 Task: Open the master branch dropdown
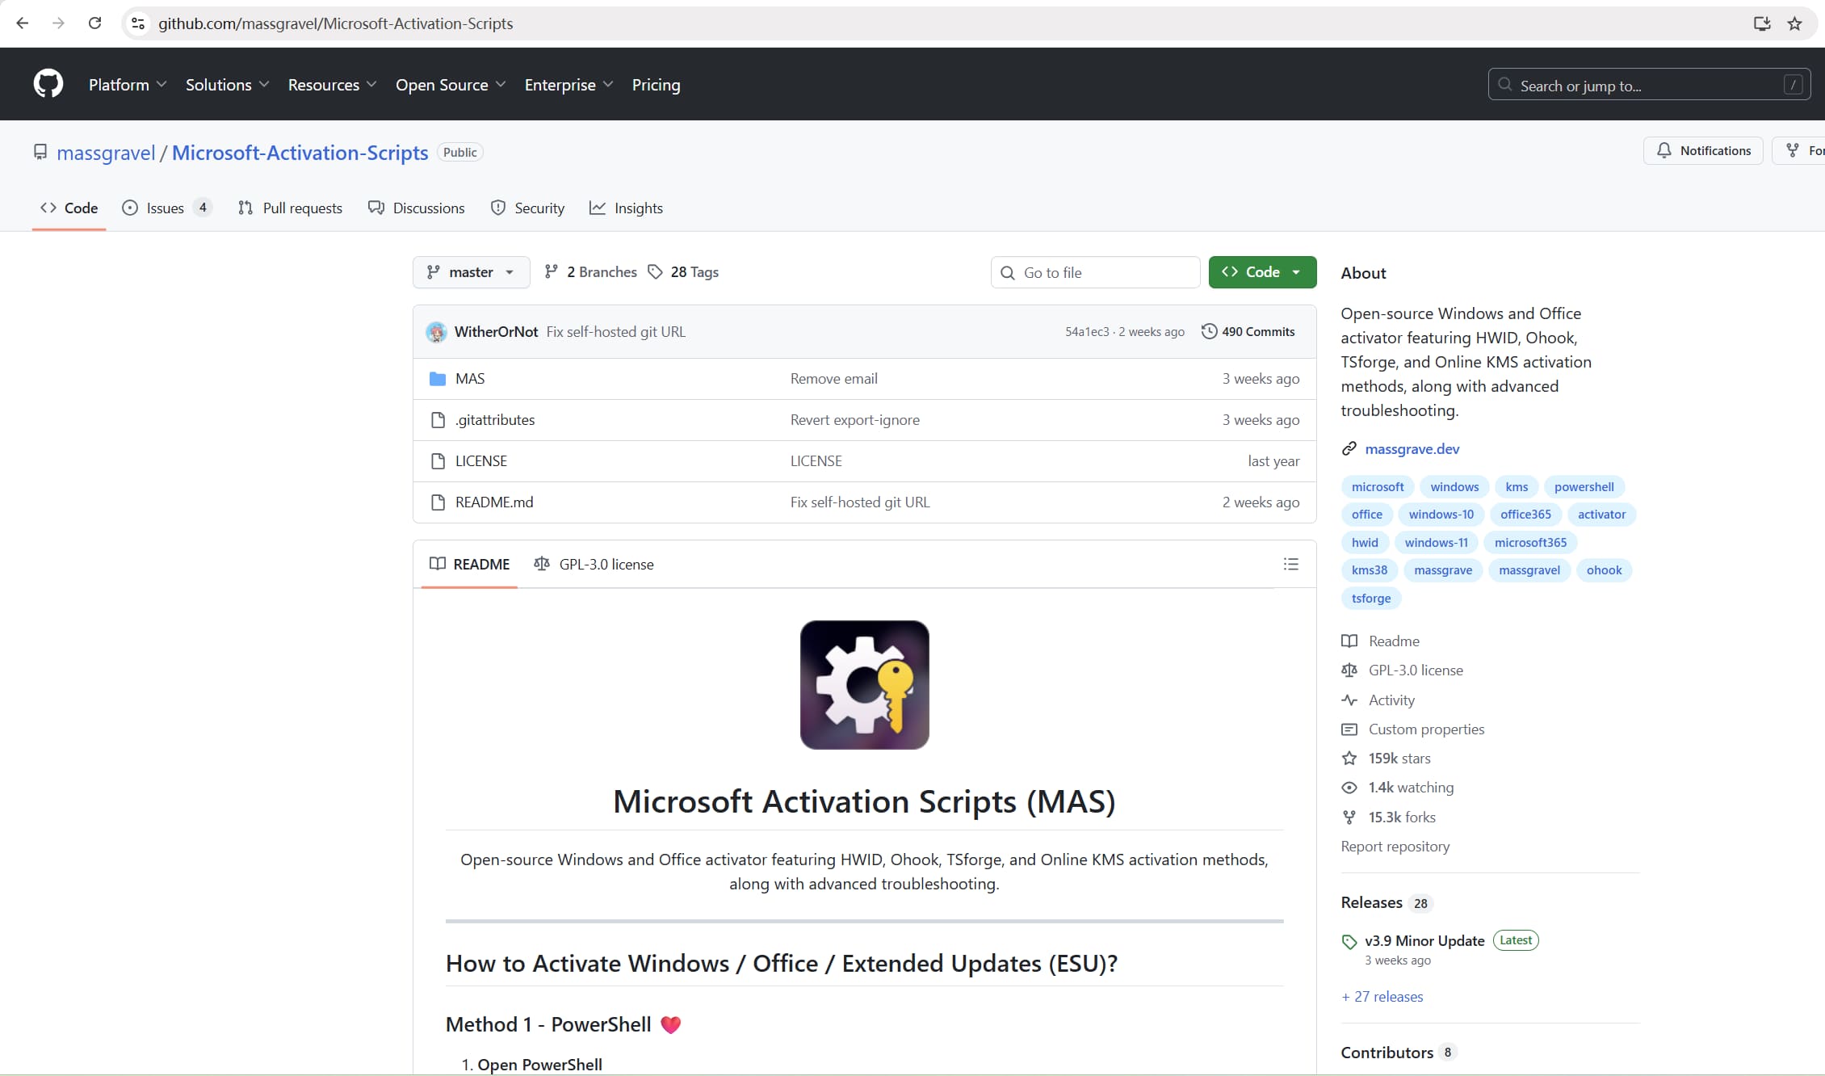[470, 272]
